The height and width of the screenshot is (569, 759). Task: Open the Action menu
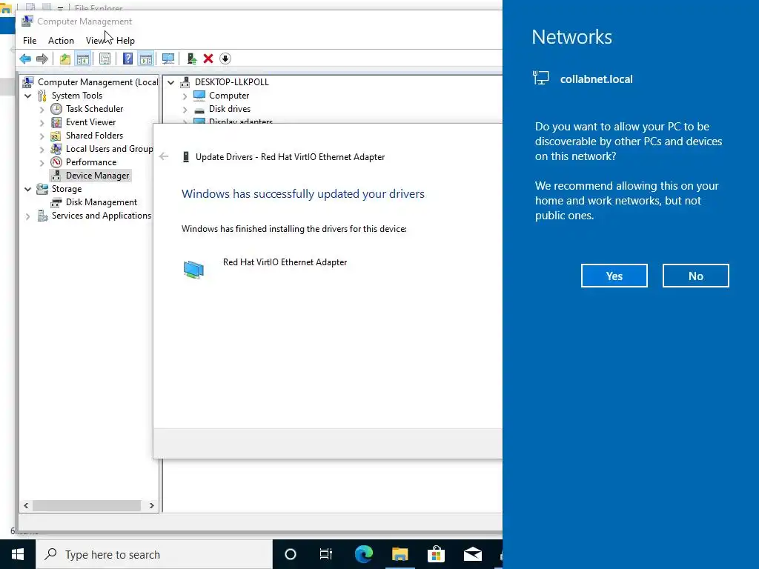61,41
